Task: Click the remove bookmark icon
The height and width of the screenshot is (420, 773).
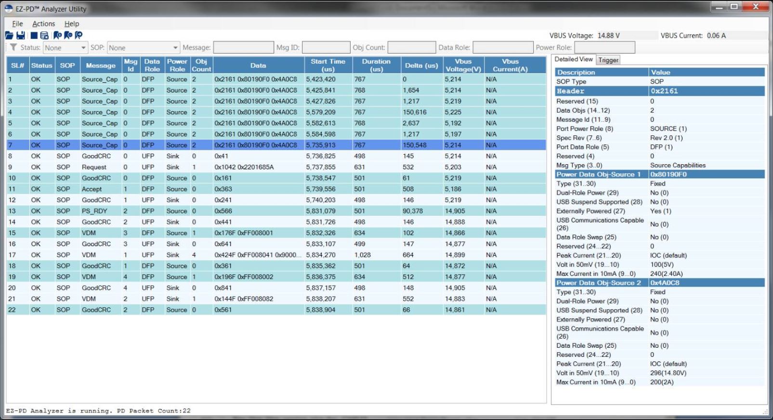Action: point(68,35)
